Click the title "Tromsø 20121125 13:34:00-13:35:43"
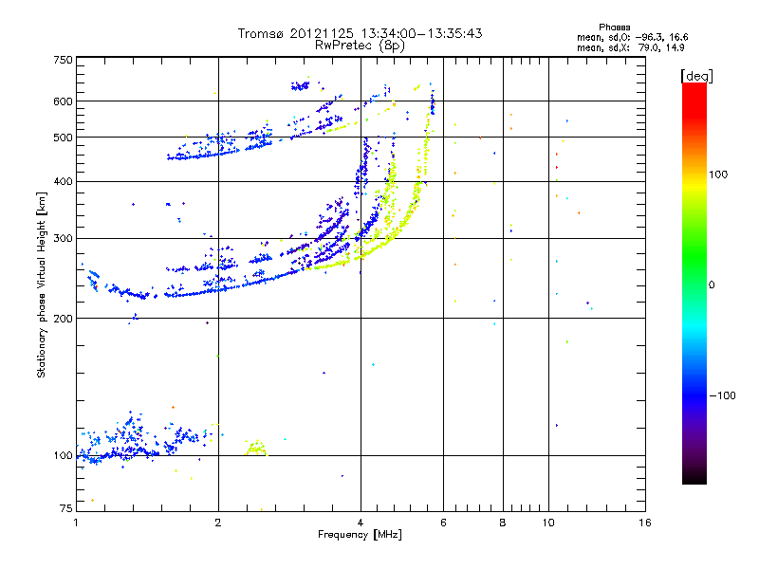Screen dimensions: 759x569 [x=360, y=33]
